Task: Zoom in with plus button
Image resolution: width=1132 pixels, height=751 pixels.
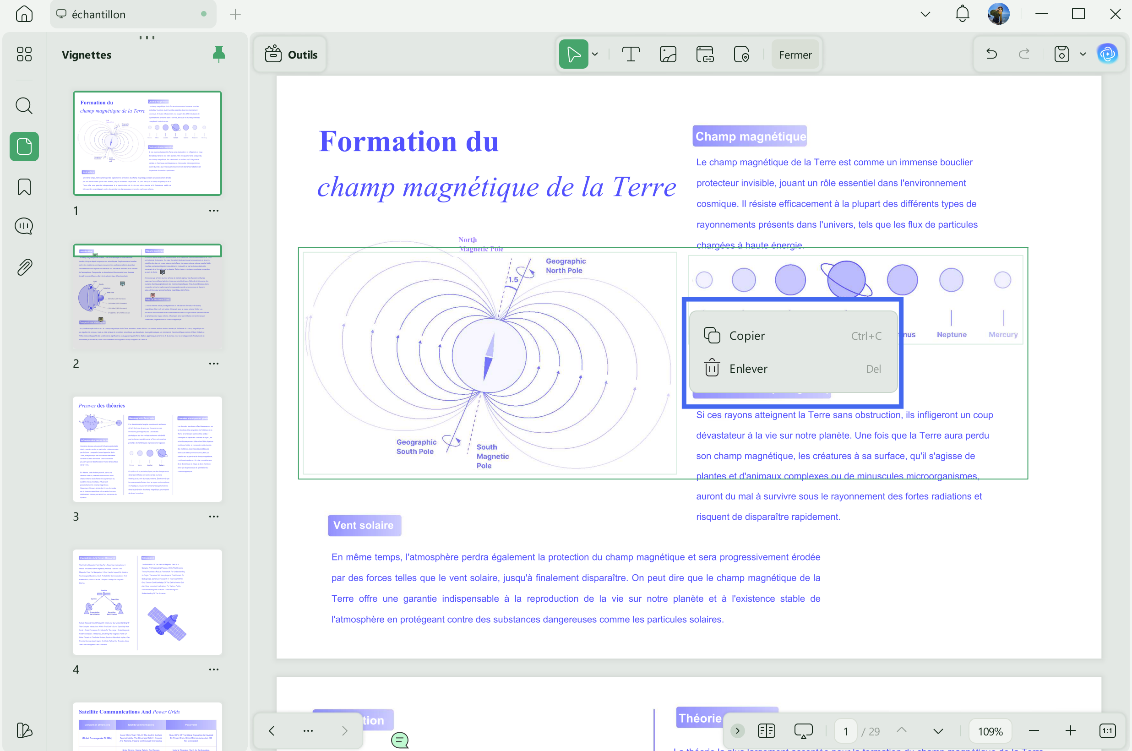Action: (1071, 731)
